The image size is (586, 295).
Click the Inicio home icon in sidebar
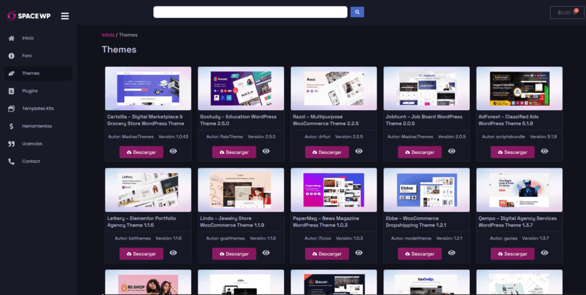coord(11,38)
